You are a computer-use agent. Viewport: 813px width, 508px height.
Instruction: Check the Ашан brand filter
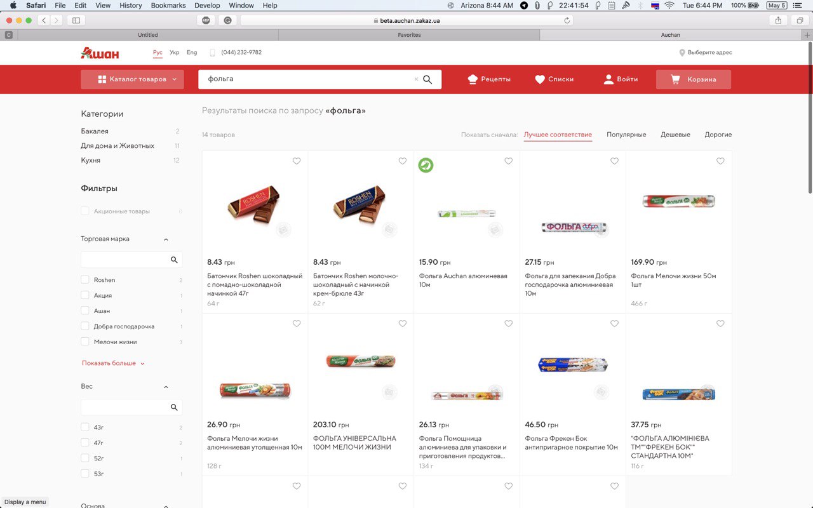tap(85, 311)
